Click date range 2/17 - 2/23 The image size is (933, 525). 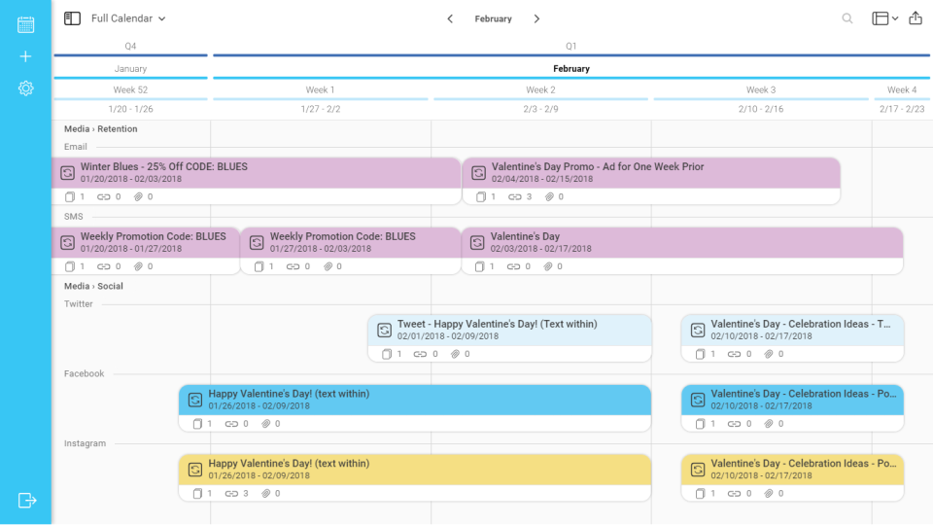(x=902, y=109)
